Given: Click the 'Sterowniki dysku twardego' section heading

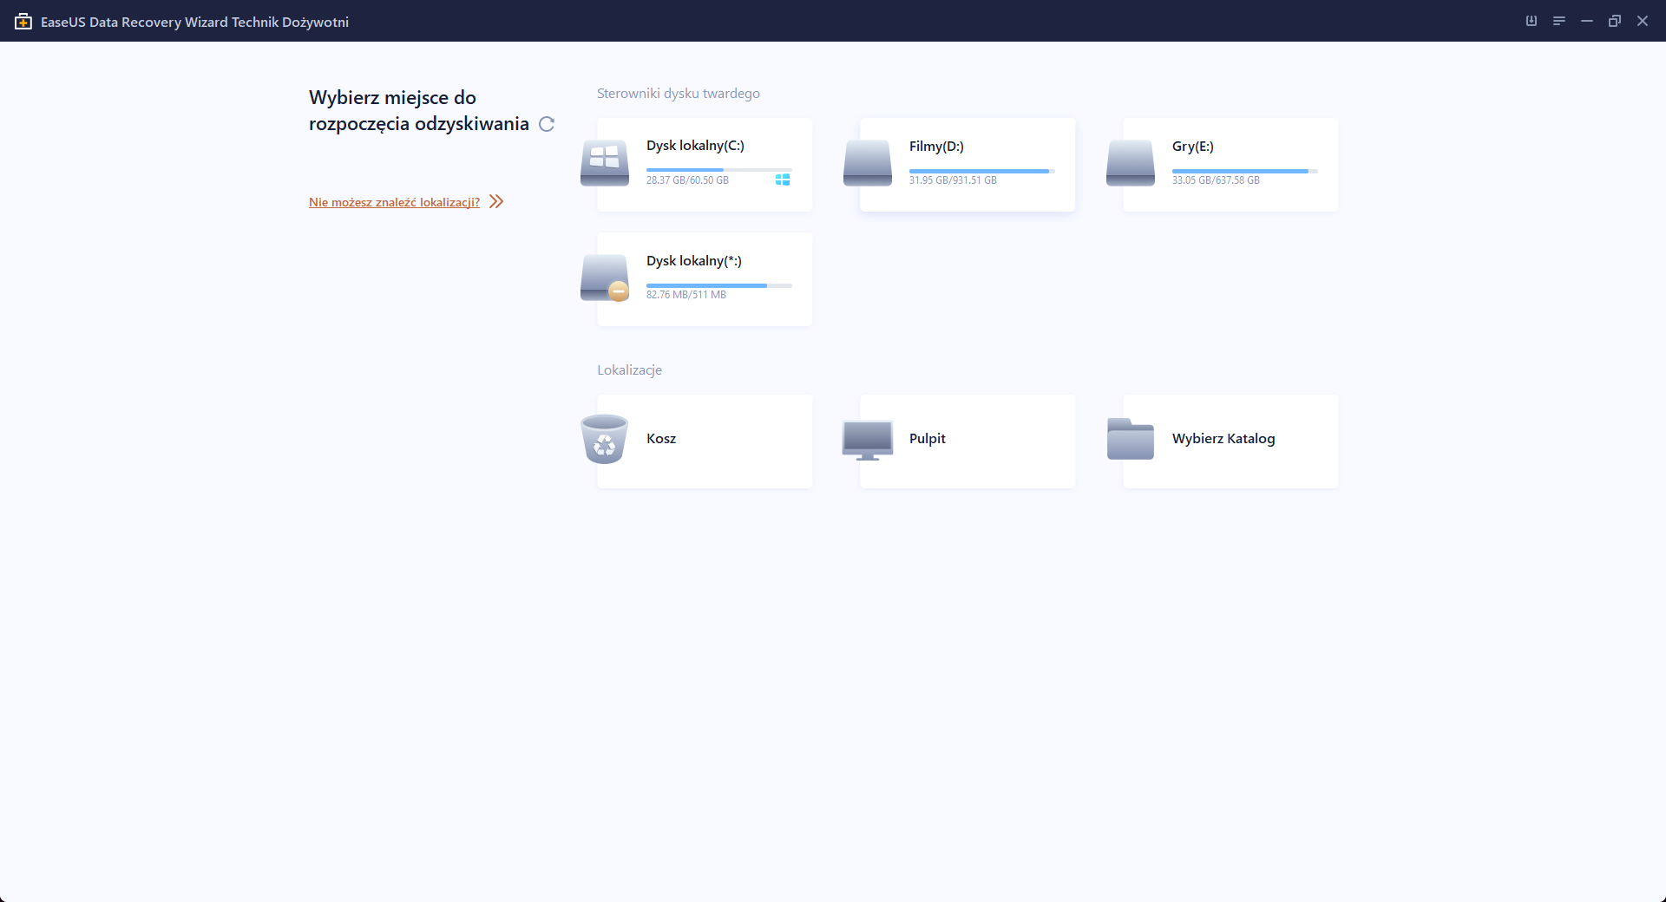Looking at the screenshot, I should point(679,94).
